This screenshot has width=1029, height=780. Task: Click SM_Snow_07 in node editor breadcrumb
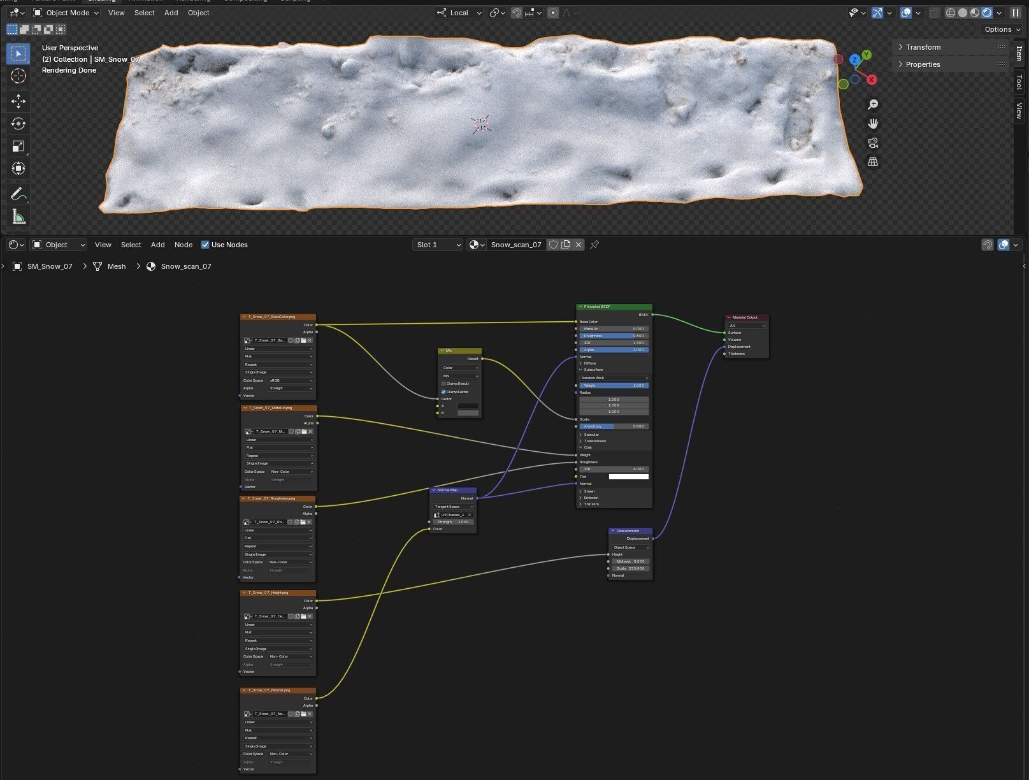pyautogui.click(x=50, y=266)
